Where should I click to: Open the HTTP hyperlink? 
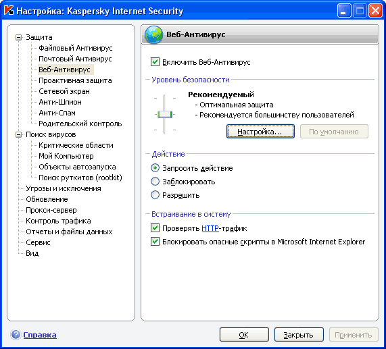(210, 228)
